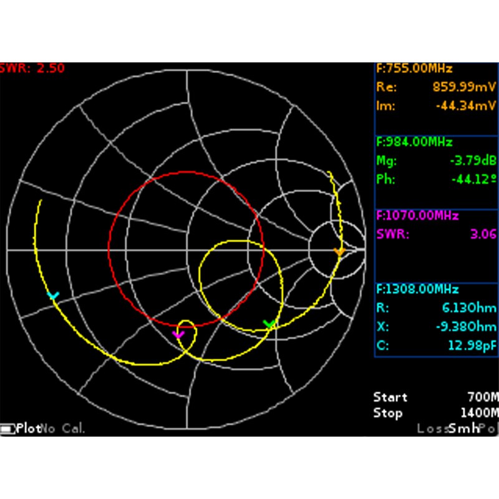Click the Start frequency 700M value

tap(483, 397)
